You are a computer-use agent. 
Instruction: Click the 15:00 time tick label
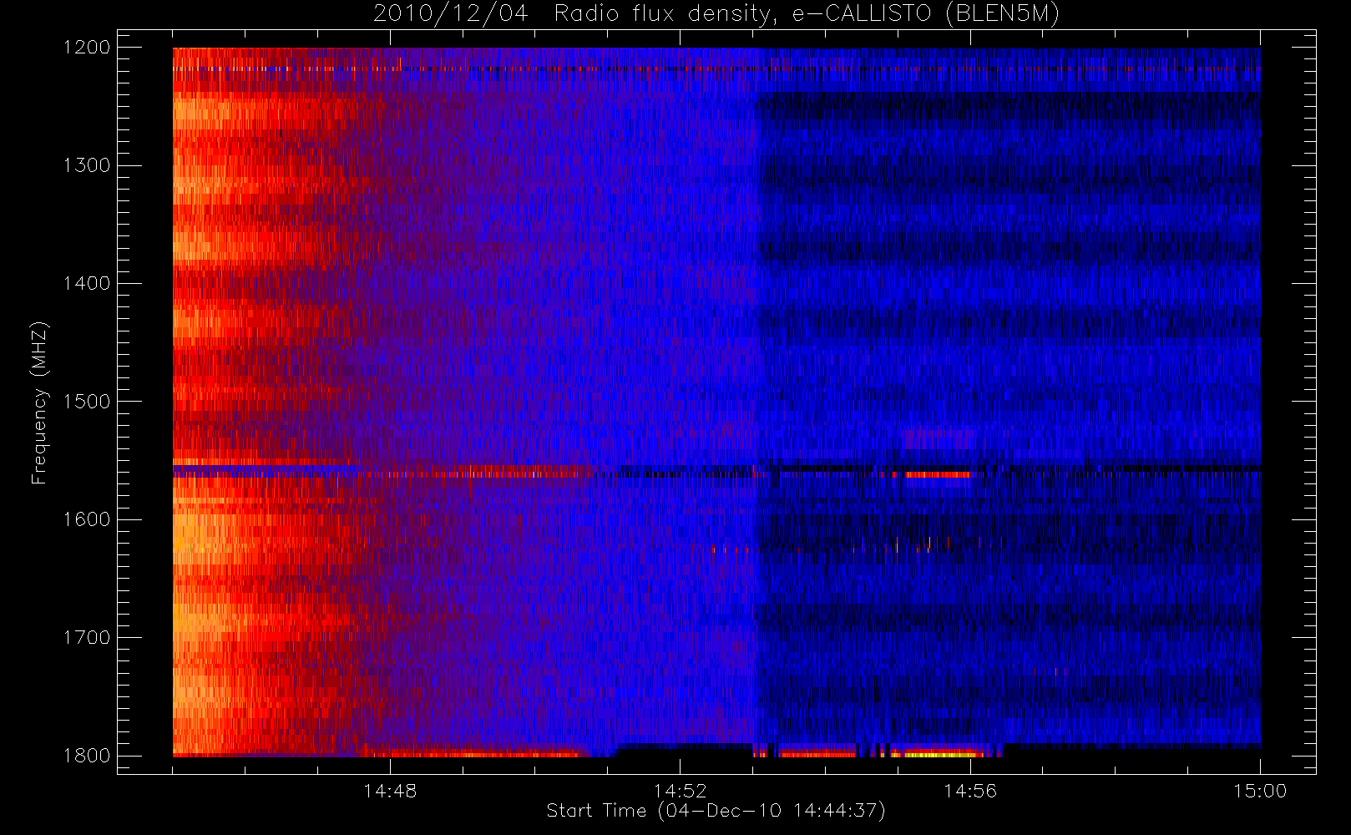[1260, 791]
